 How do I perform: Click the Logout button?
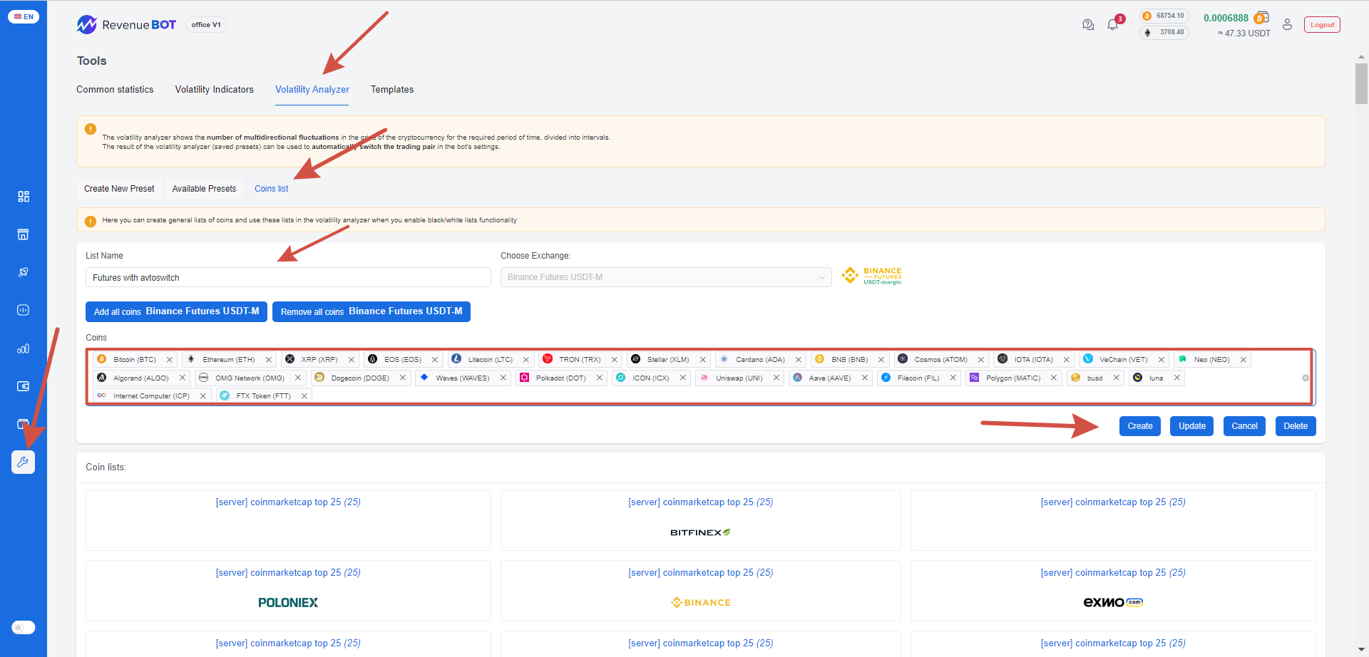click(x=1322, y=25)
